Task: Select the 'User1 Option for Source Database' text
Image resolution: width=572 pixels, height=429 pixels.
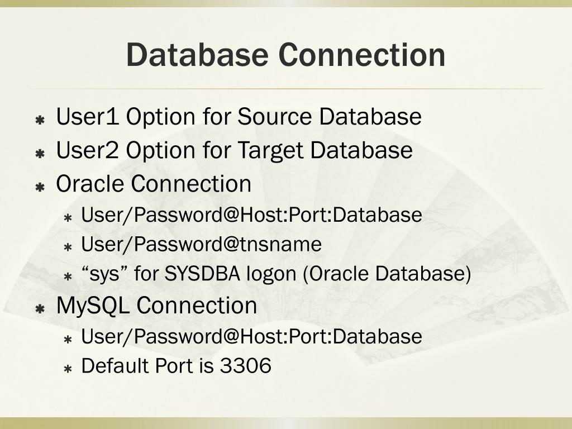Action: (239, 117)
